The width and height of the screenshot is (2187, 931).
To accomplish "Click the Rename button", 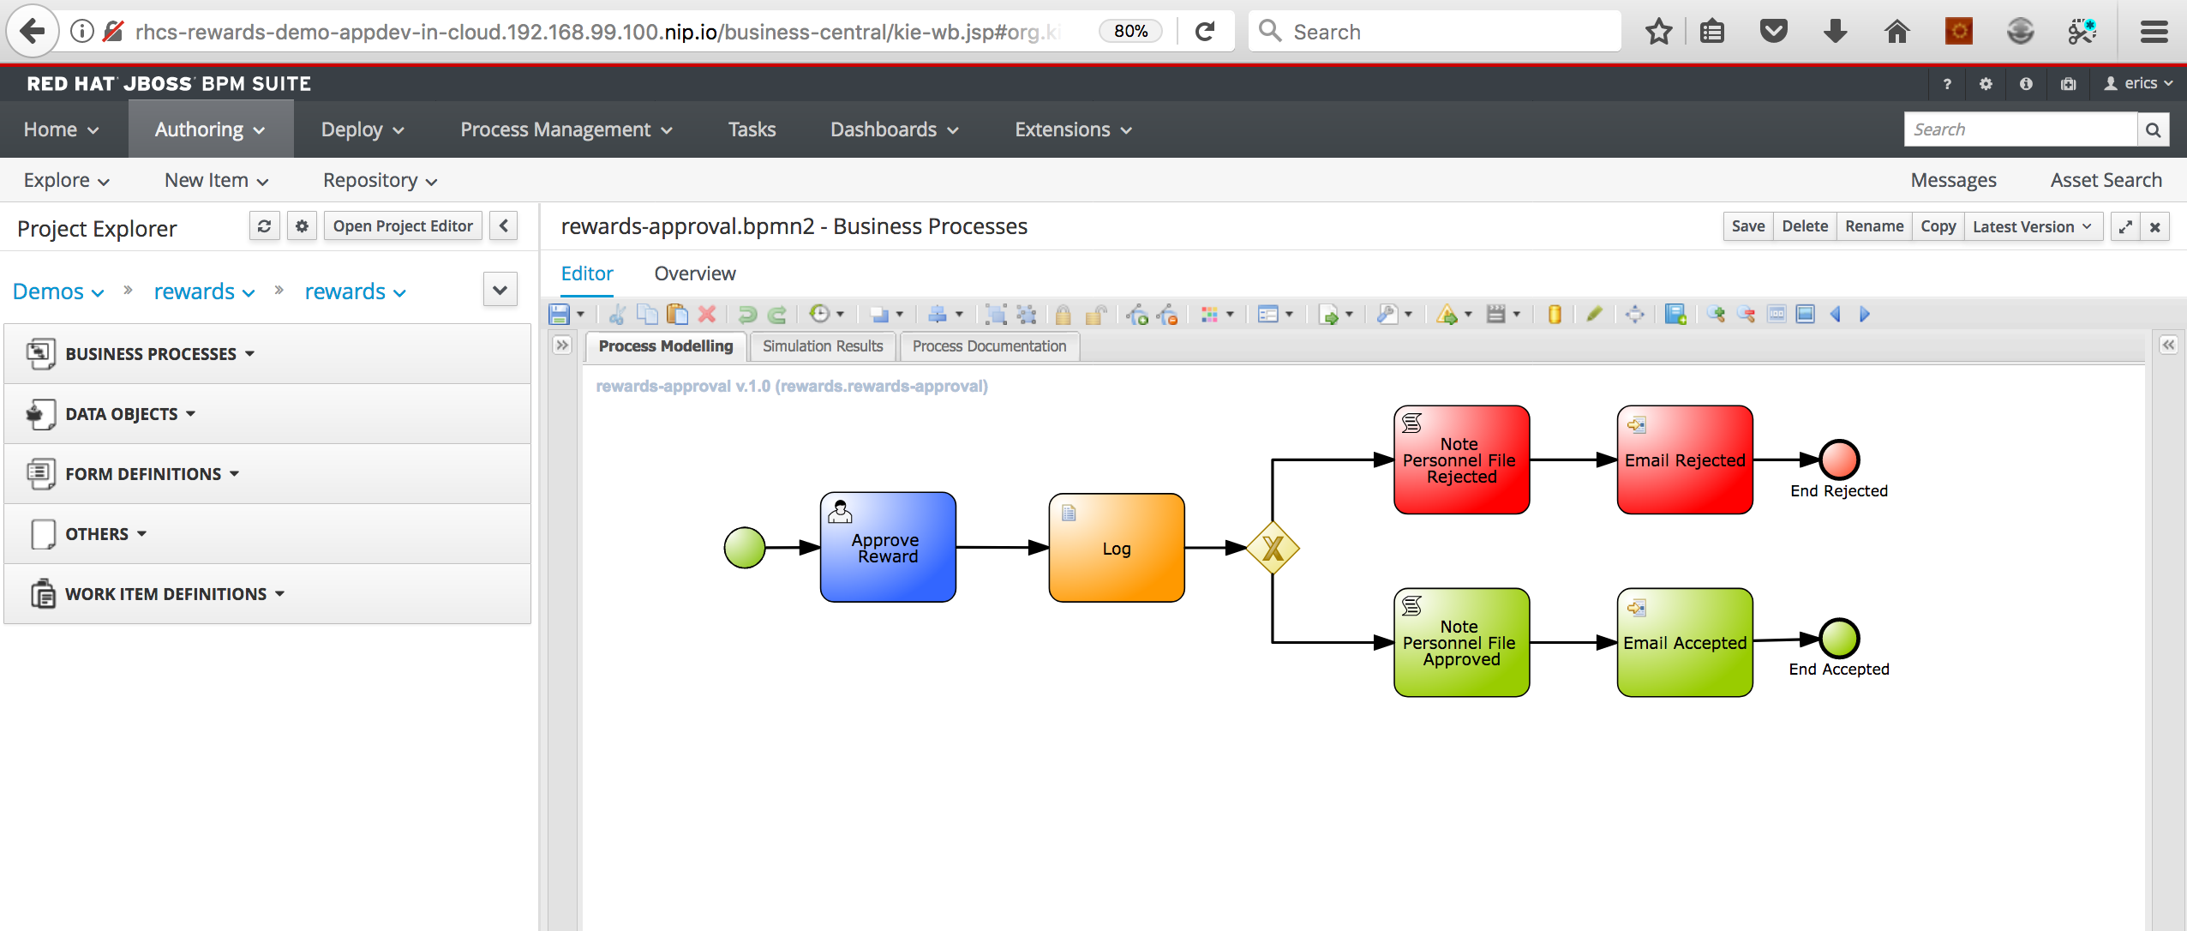I will click(x=1873, y=226).
